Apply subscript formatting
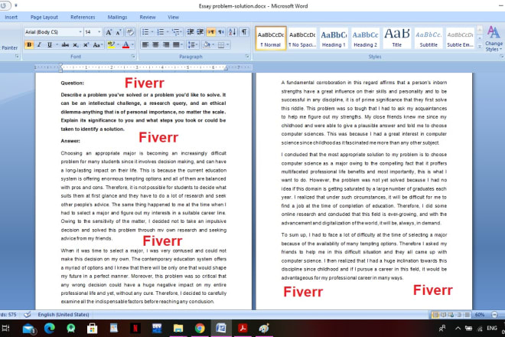This screenshot has width=505, height=337. (x=75, y=45)
